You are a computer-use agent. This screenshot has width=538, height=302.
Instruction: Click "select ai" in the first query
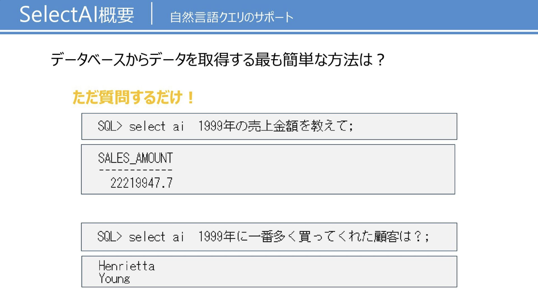pos(157,126)
